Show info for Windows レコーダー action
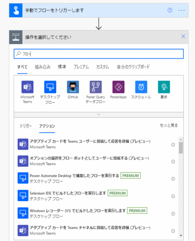Screen dimensions: 195x241 173,214
